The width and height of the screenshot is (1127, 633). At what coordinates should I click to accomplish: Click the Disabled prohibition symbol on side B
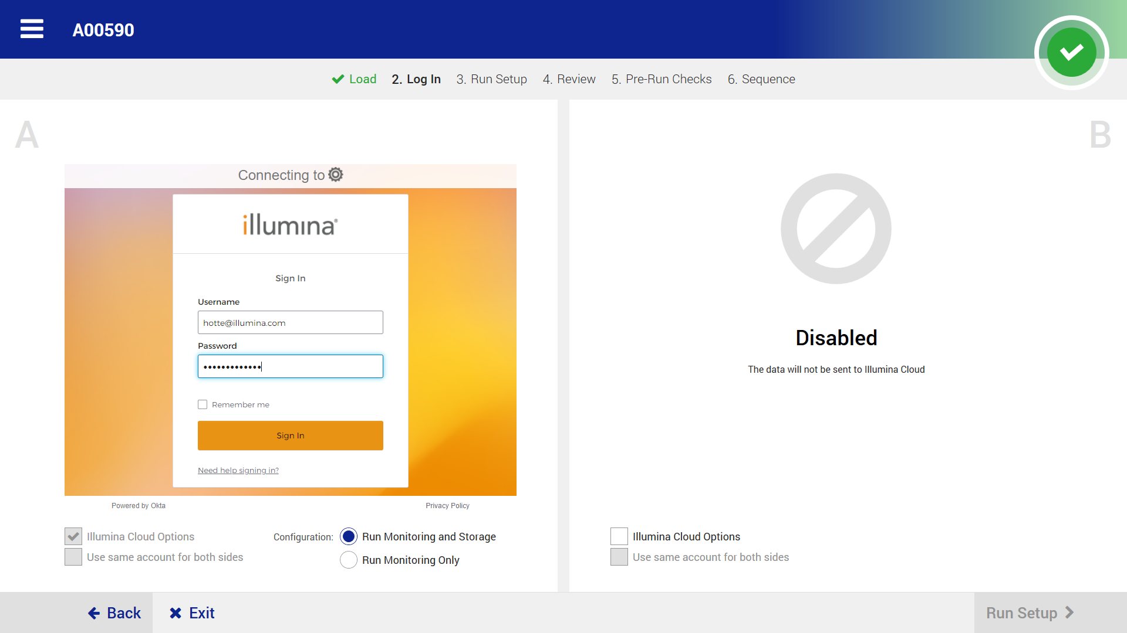(x=836, y=229)
